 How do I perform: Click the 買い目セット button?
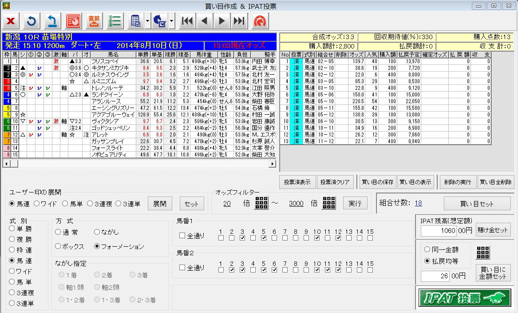click(477, 204)
